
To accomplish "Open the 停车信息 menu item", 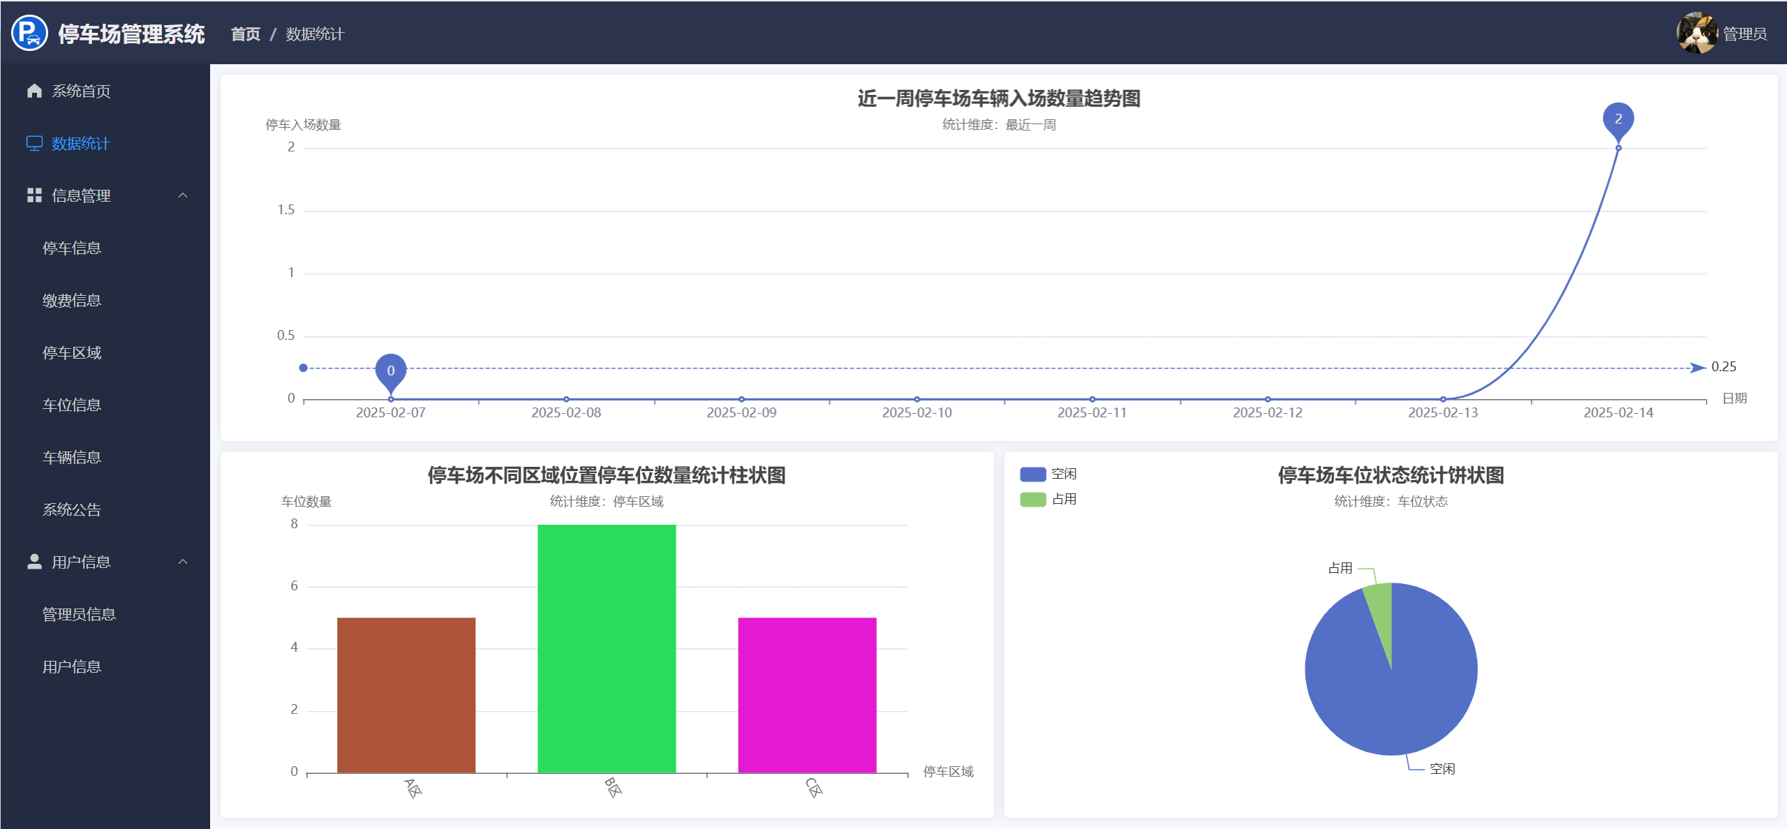I will pyautogui.click(x=72, y=248).
